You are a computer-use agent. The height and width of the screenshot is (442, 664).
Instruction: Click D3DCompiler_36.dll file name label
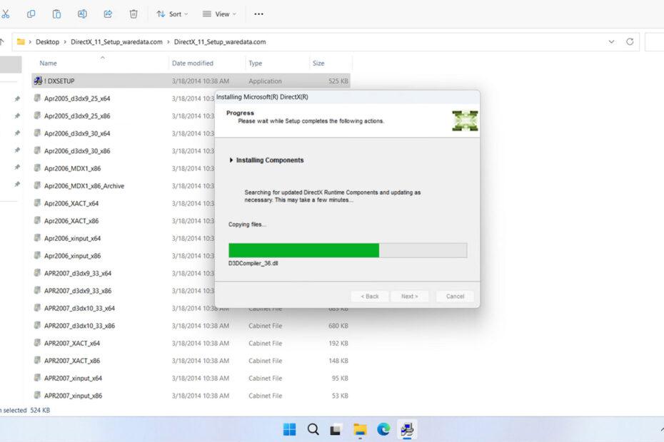[253, 263]
